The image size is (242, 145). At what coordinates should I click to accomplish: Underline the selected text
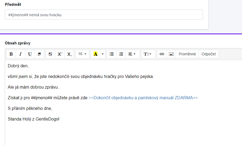point(30,54)
